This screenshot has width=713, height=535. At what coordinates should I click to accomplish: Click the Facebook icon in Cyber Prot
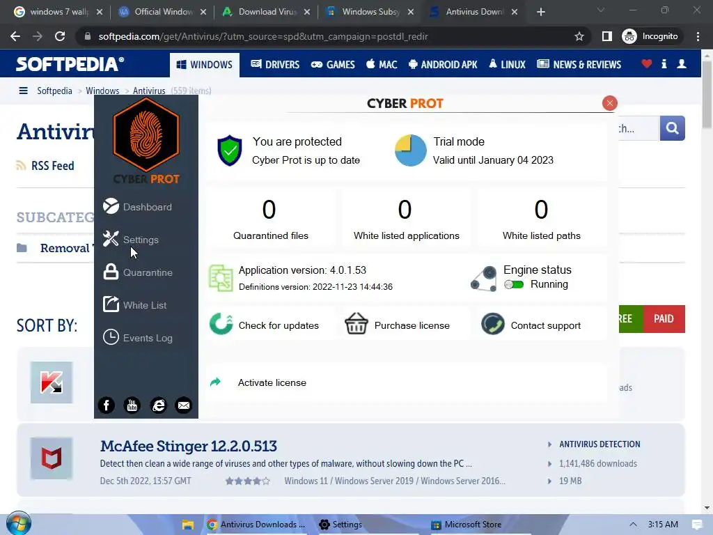tap(107, 405)
